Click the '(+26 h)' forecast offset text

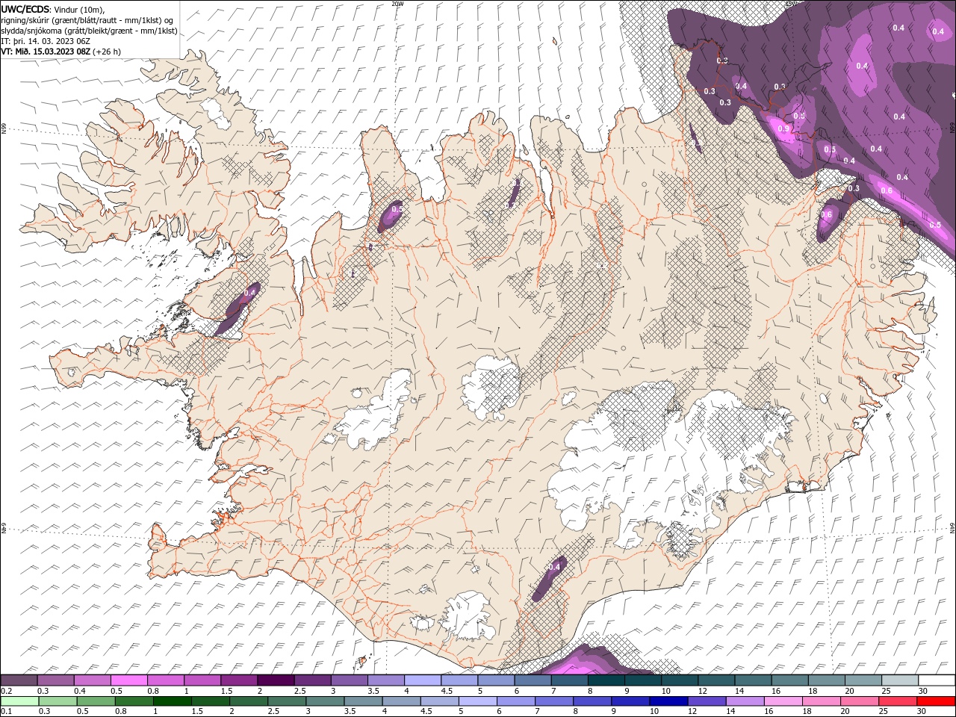click(107, 52)
